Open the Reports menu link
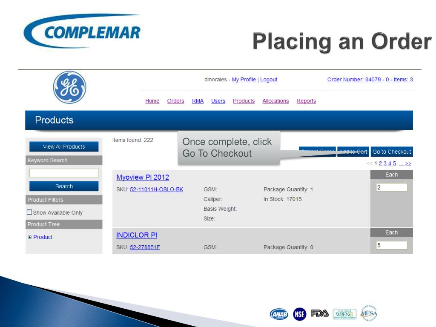Viewport: 436px width, 327px height. 306,101
